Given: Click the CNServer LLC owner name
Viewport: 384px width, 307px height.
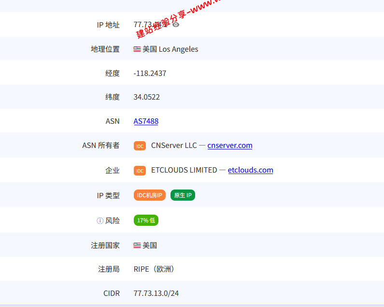Looking at the screenshot, I should (174, 146).
